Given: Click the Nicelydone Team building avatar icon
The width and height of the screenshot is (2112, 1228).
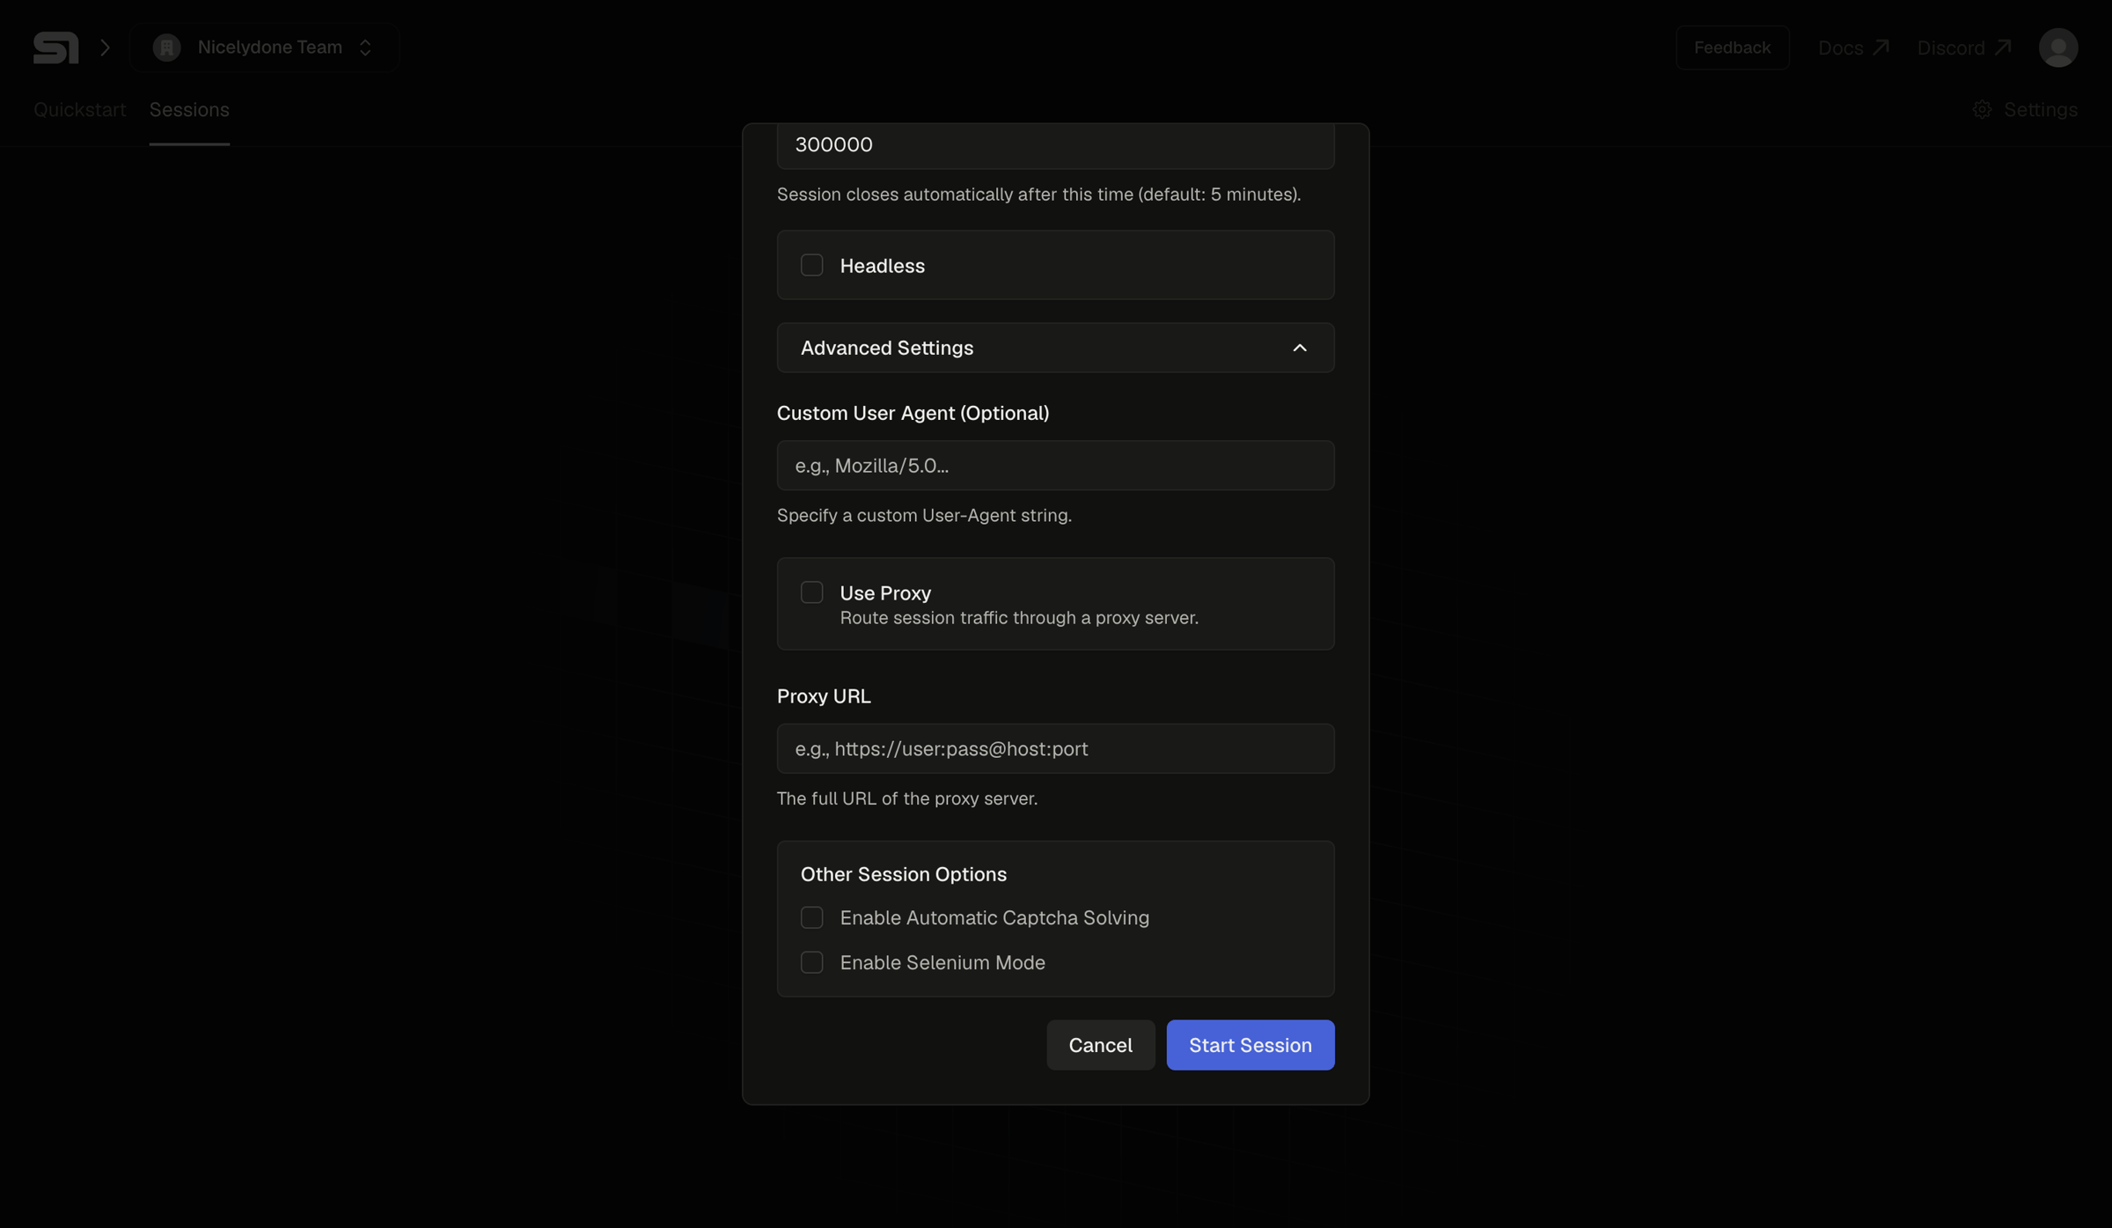Looking at the screenshot, I should pos(166,48).
